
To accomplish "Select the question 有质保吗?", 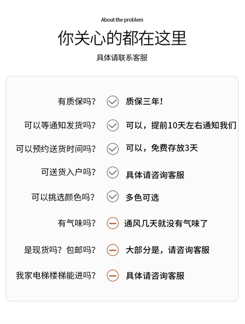I will [77, 101].
